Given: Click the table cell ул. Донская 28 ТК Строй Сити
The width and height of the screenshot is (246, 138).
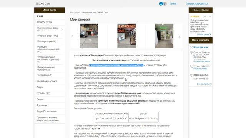Looking at the screenshot, I should click(x=112, y=118).
